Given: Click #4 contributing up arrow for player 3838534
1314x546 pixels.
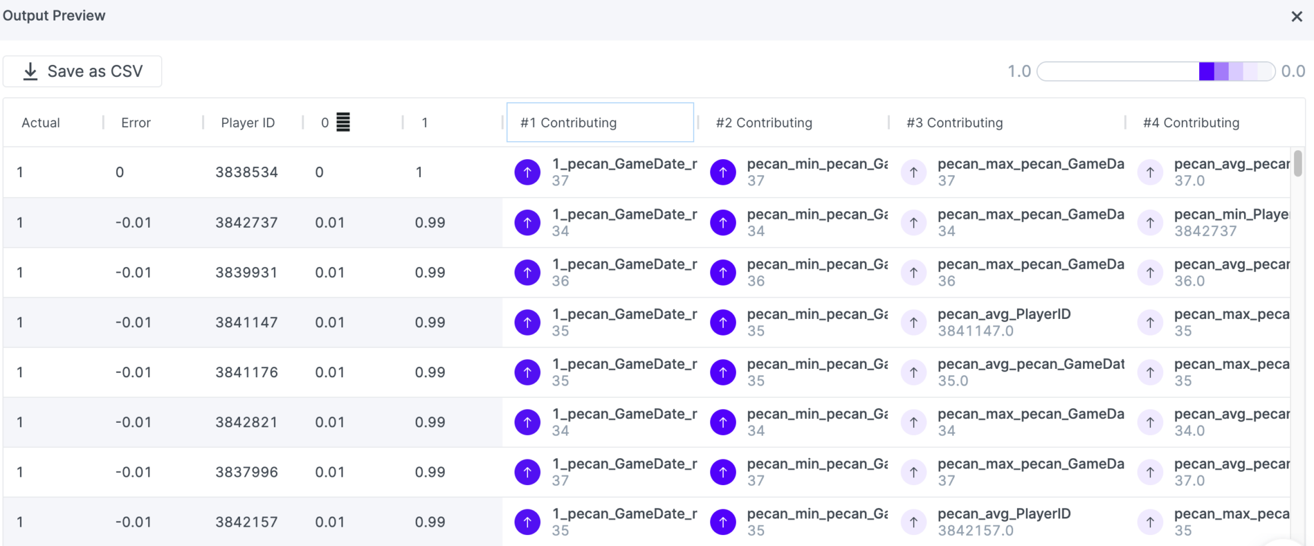Looking at the screenshot, I should click(1150, 172).
